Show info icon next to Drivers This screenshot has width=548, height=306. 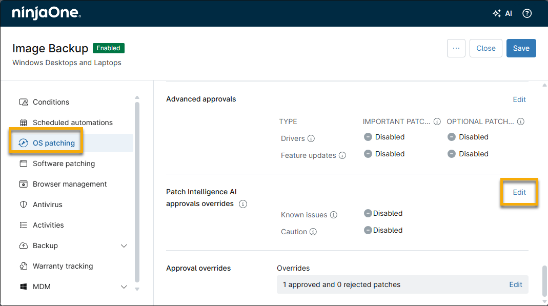click(x=311, y=139)
